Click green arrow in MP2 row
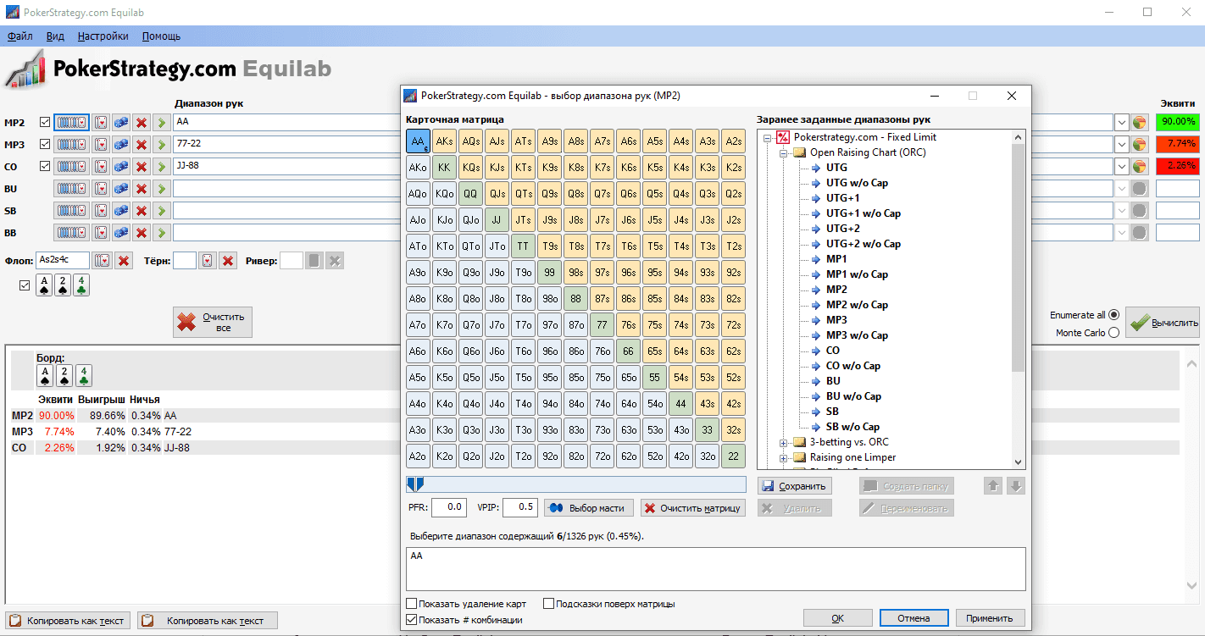Screen dimensions: 1205x636 (x=162, y=123)
